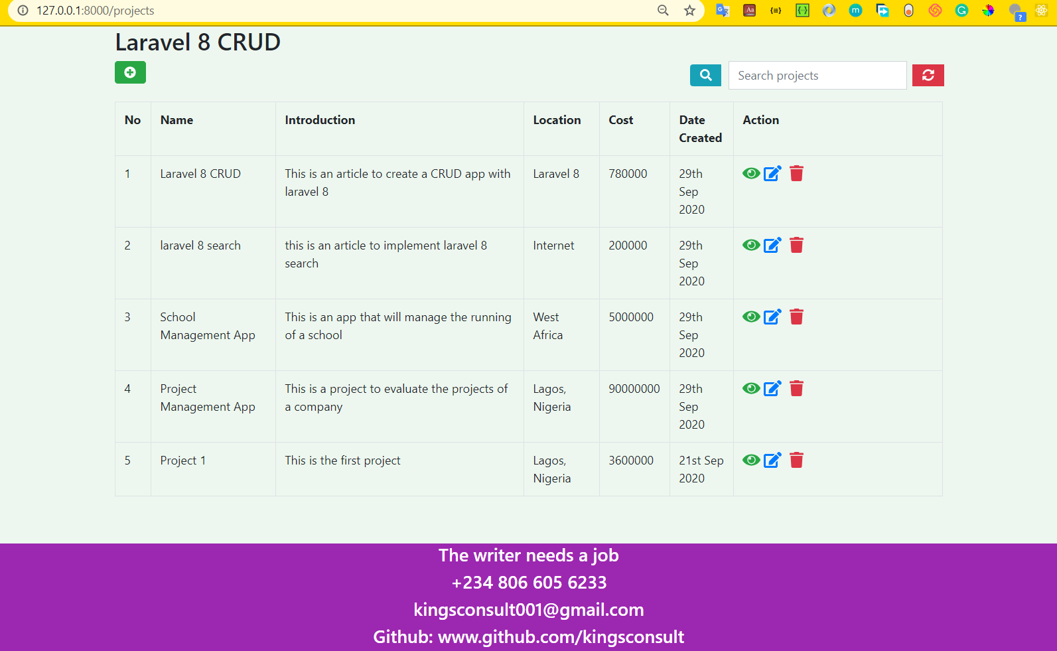Click the Date Created column header
The image size is (1057, 651).
click(700, 129)
